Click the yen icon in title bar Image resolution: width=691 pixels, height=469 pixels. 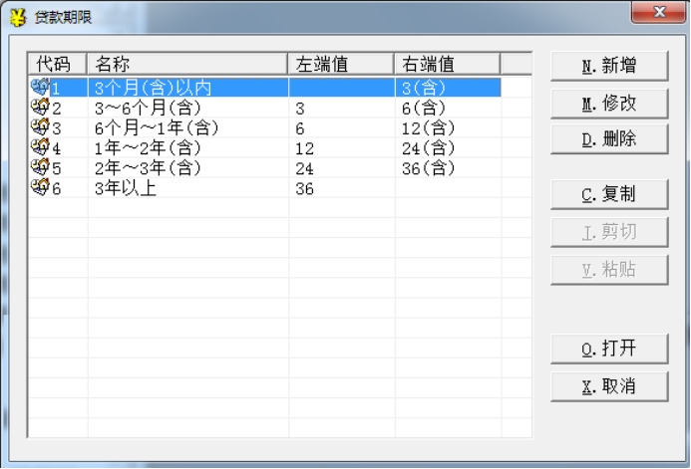tap(18, 17)
